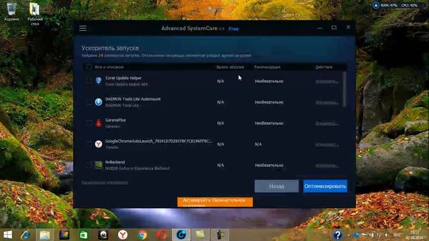Launch Google Chrome from the taskbar
Image resolution: width=429 pixels, height=241 pixels.
142,235
